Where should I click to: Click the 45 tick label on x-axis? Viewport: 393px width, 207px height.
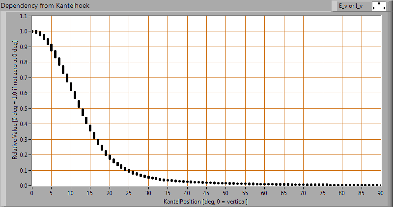click(206, 194)
